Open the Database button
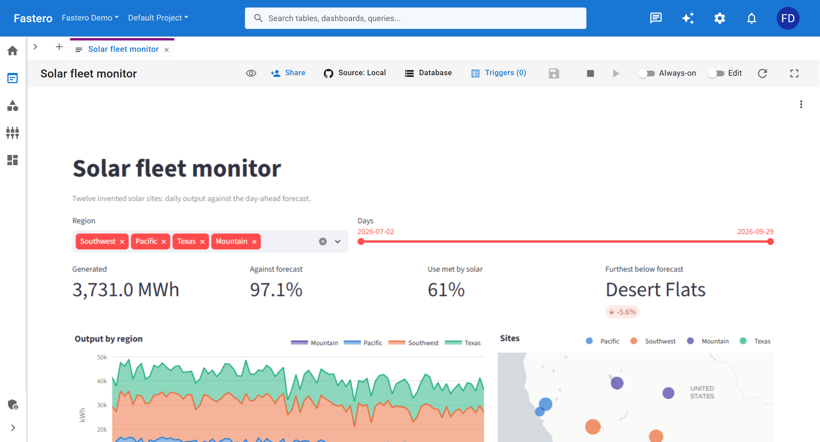 click(428, 73)
